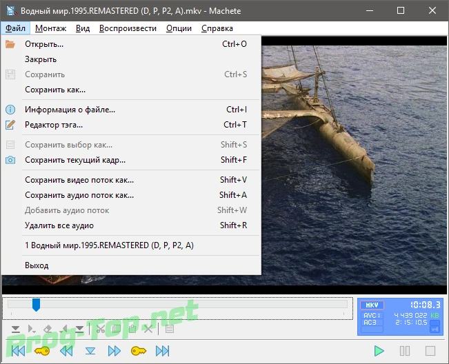Screen dimensions: 449x364
Task: Choose Сохранить как... menu entry
Action: [x=131, y=90]
